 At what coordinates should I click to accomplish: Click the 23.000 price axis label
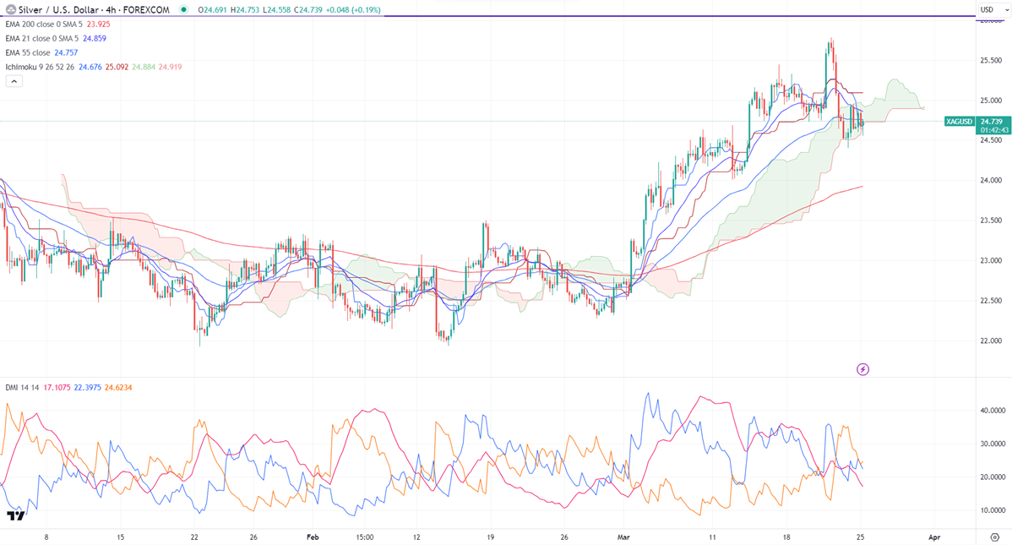(x=991, y=261)
